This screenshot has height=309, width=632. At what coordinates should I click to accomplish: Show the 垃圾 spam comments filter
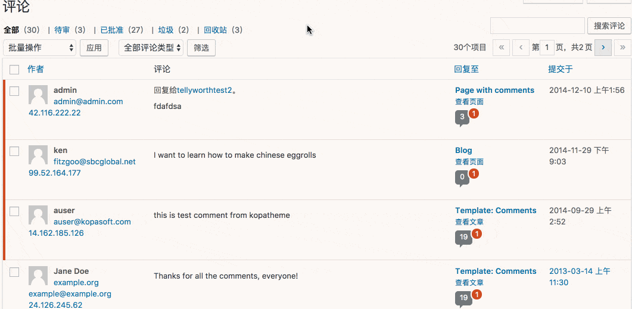click(x=165, y=30)
